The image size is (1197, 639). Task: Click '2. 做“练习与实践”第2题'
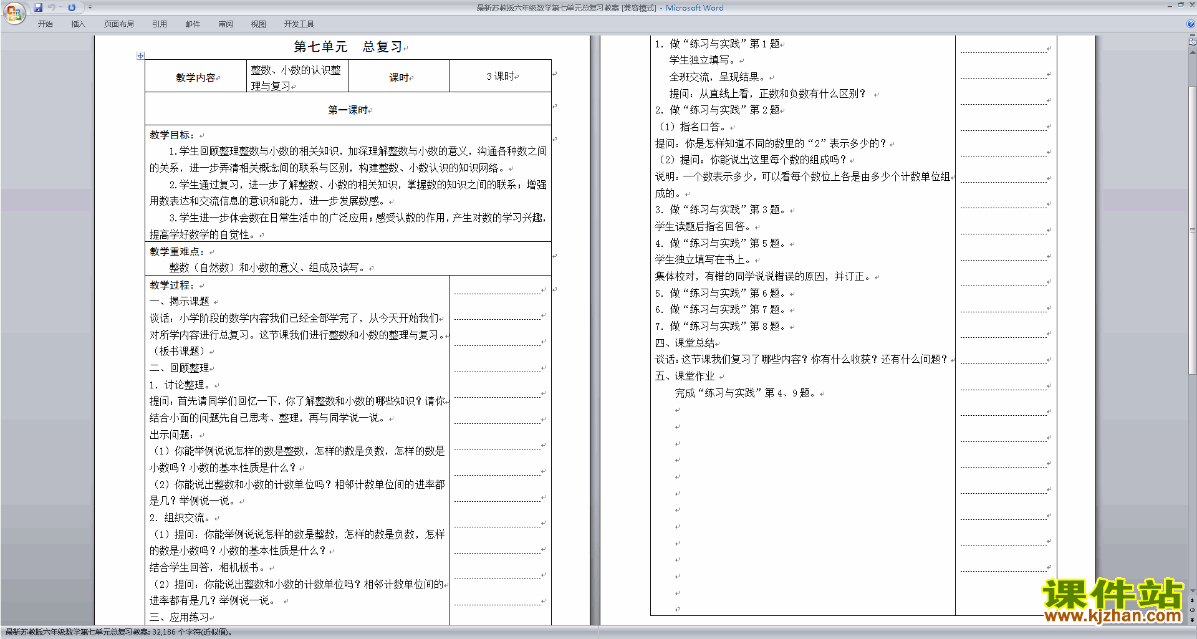[x=717, y=110]
